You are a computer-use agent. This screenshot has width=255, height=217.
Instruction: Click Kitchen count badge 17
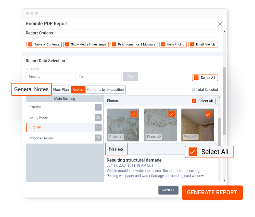[x=98, y=127]
